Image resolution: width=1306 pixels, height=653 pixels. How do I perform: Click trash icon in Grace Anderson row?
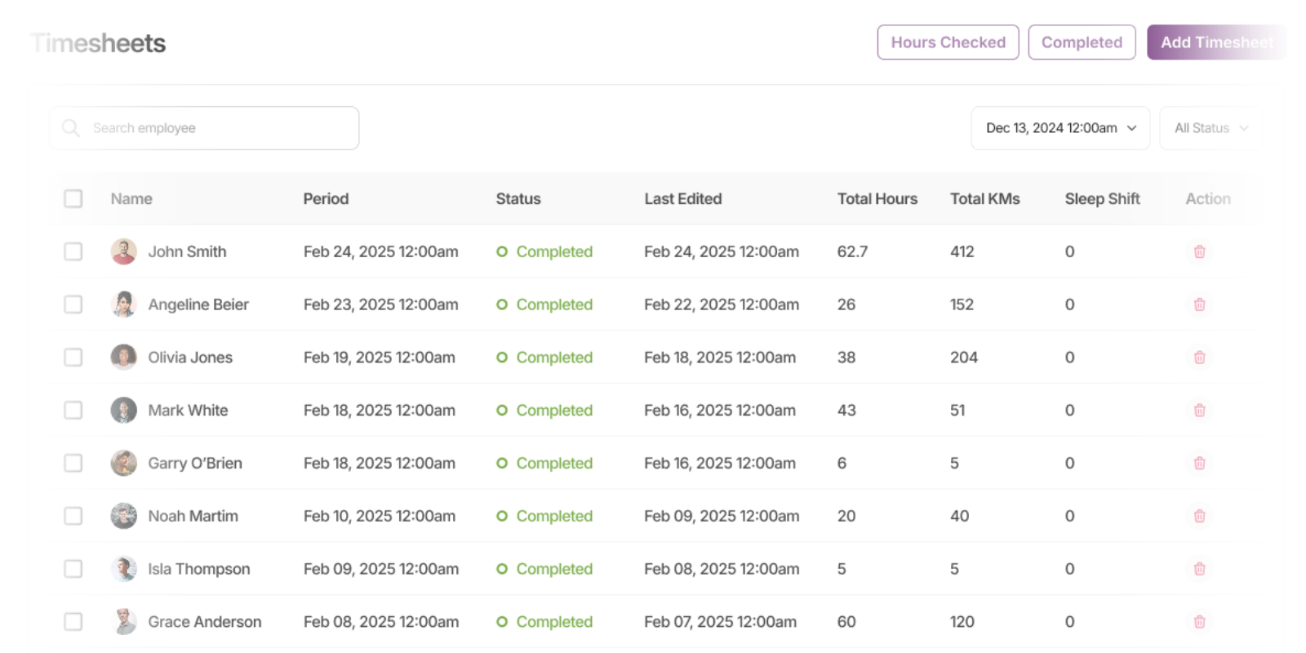(1199, 622)
